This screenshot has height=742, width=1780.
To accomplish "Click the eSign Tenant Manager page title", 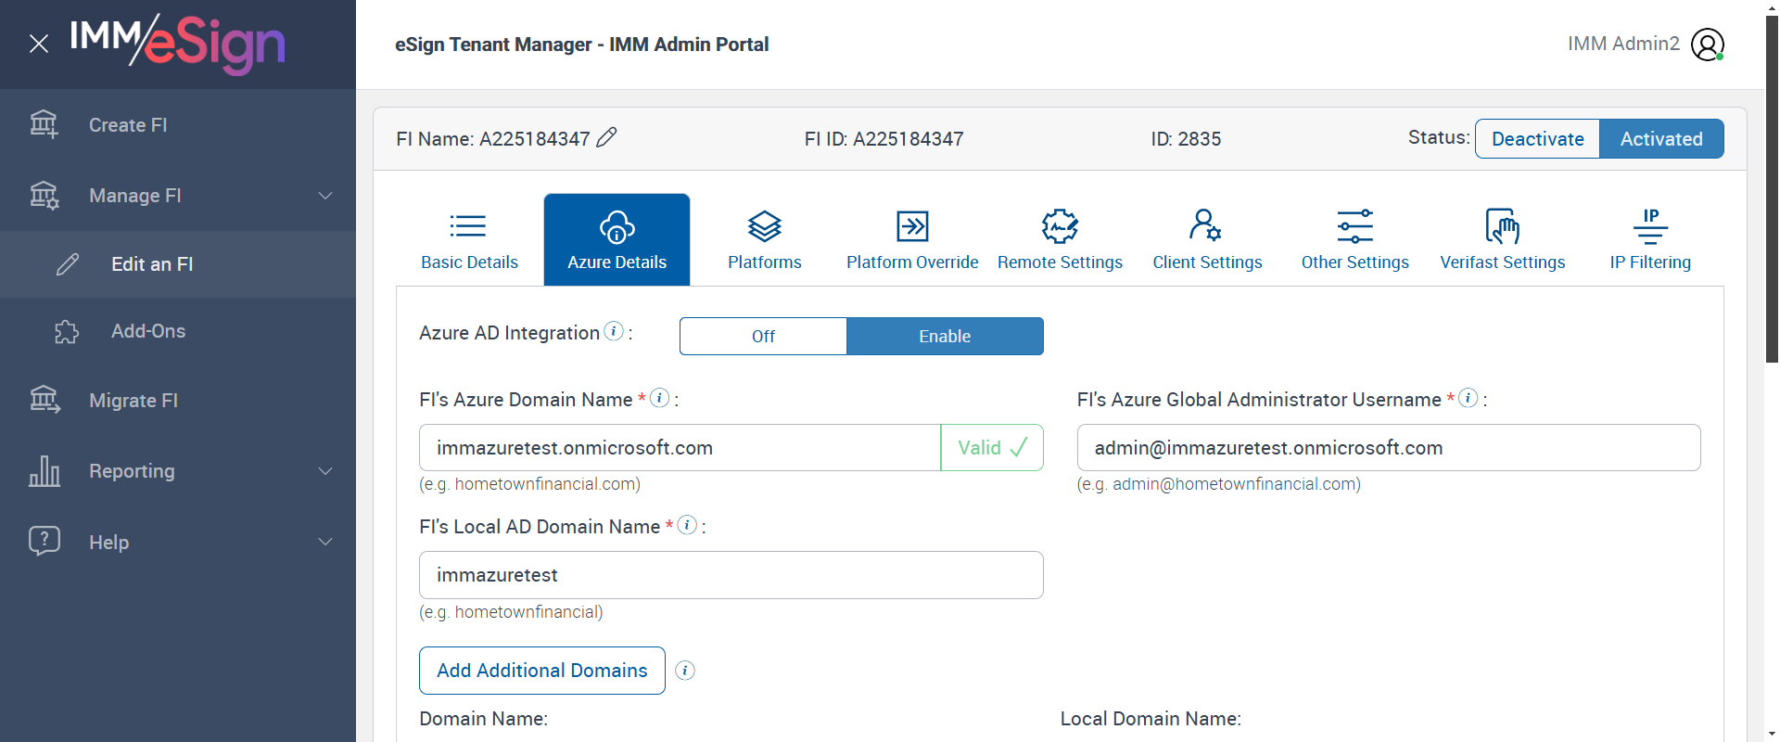I will (x=581, y=44).
